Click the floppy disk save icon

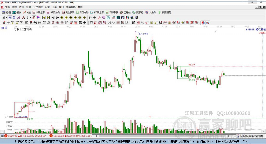[x=127, y=18]
